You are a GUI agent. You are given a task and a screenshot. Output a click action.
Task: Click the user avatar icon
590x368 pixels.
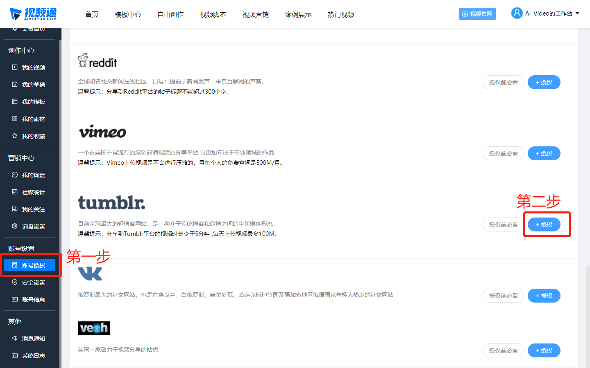coord(517,13)
